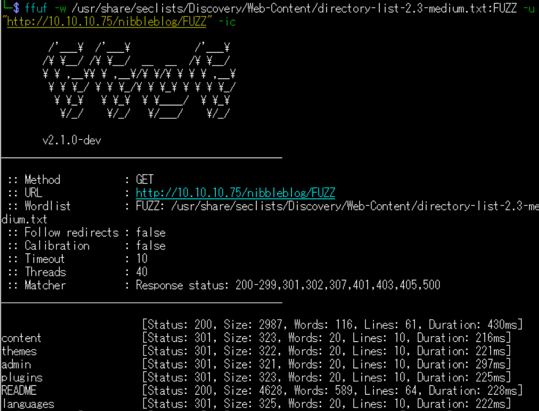The height and width of the screenshot is (411, 539).
Task: Click the GET value in the Method row
Action: 146,180
